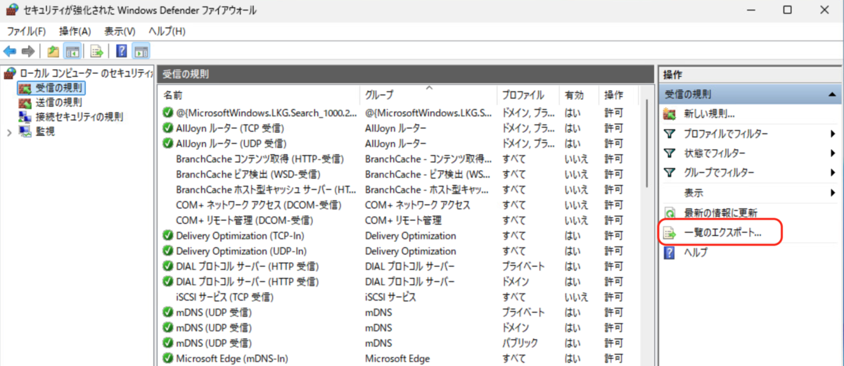This screenshot has width=844, height=366.
Task: Open the ファイル(F) menu
Action: tap(26, 31)
